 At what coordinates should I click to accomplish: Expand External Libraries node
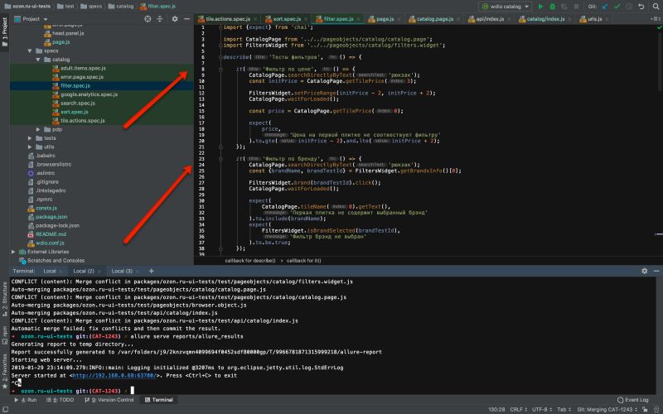(13, 252)
